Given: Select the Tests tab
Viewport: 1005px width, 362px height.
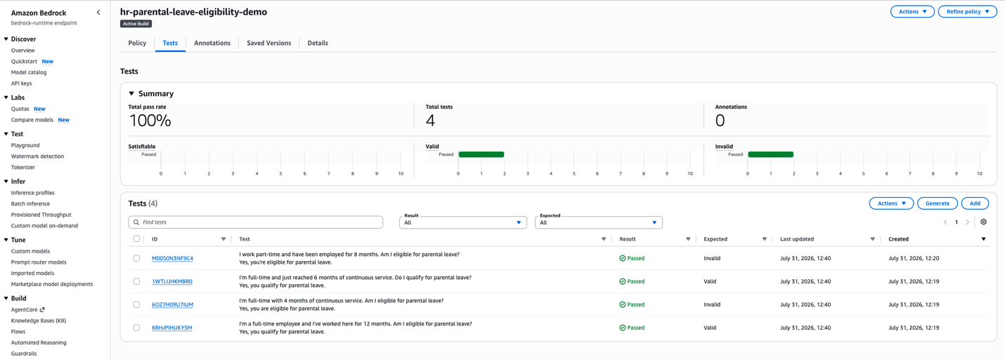Looking at the screenshot, I should pos(170,43).
